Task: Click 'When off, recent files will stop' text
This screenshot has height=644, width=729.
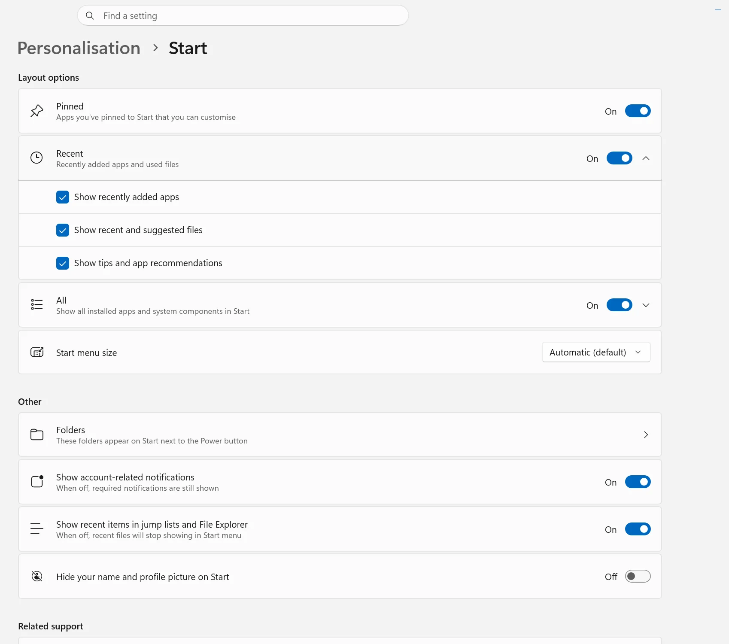Action: 149,535
